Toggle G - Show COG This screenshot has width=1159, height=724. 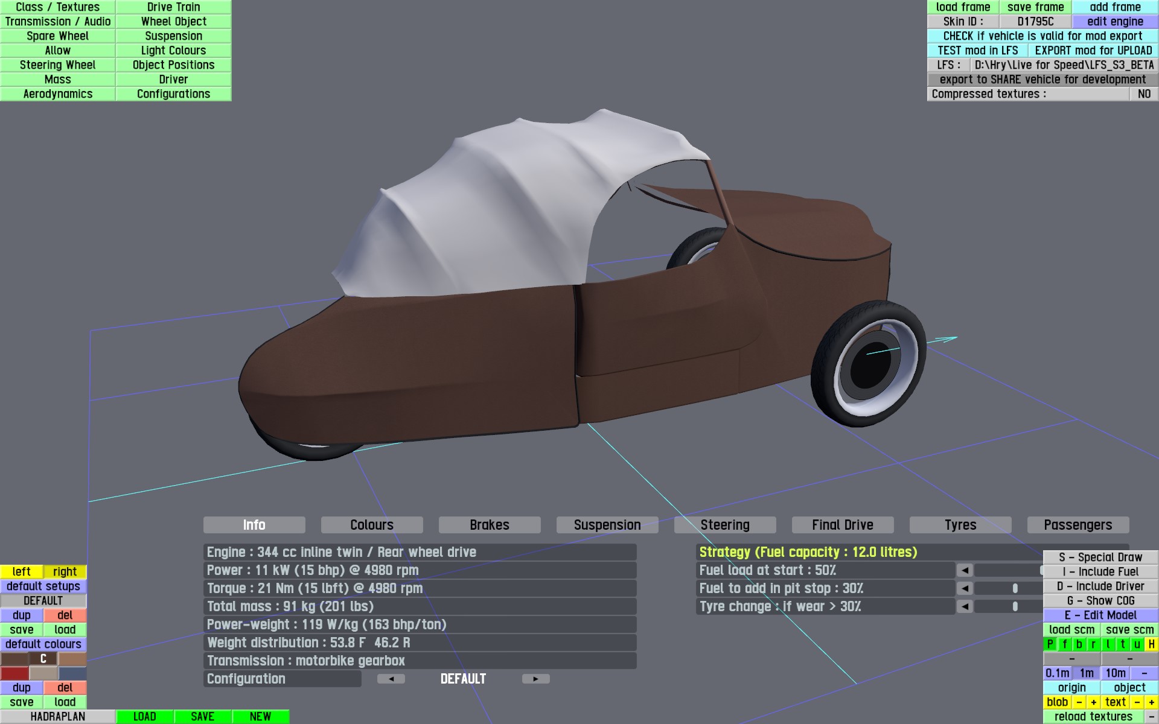tap(1100, 601)
